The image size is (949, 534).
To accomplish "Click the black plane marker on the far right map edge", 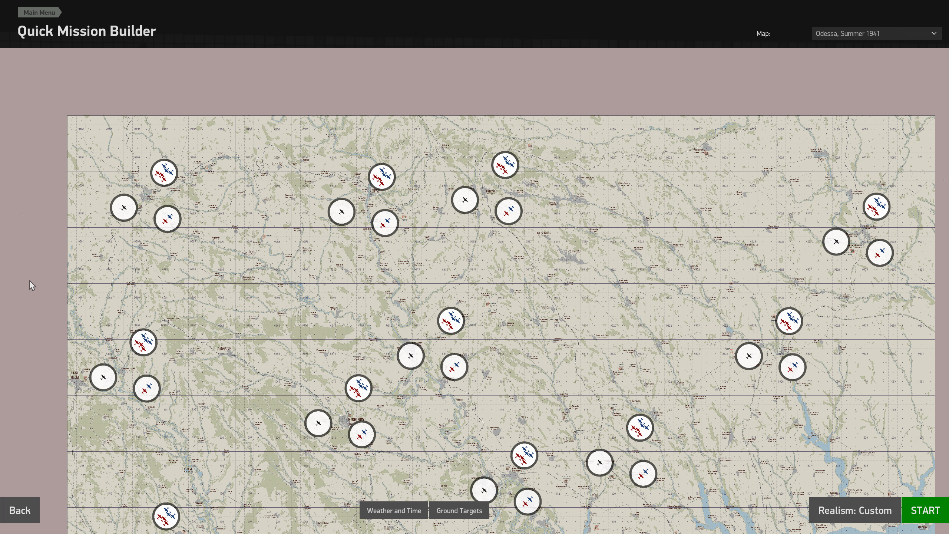I will tap(836, 242).
